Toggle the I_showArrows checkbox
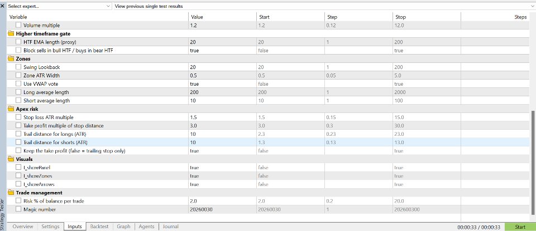Screen dimensions: 536x231 [x=18, y=184]
